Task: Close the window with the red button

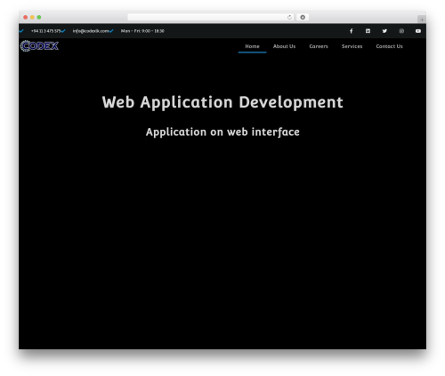Action: tap(26, 17)
